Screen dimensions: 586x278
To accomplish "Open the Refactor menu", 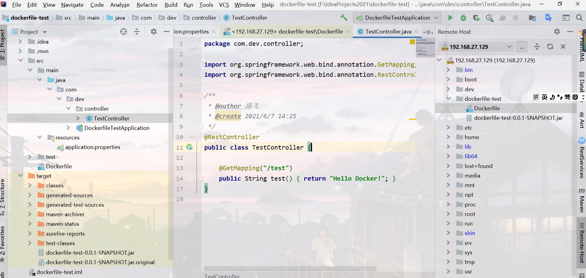I will click(x=147, y=5).
